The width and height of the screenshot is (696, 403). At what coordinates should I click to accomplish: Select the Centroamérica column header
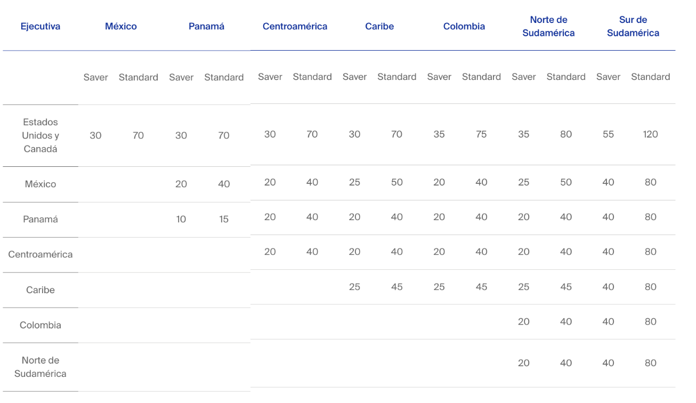pos(295,26)
